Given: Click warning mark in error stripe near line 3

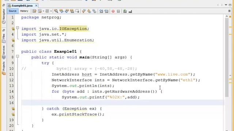Looking at the screenshot, I should coord(230,27).
